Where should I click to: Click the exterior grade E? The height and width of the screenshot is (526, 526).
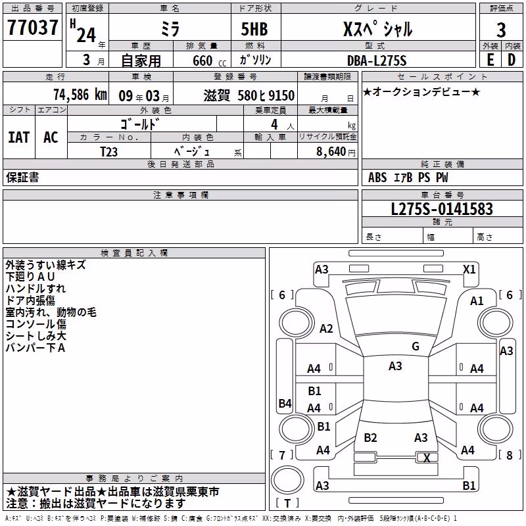490,60
